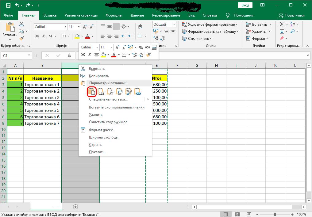Undo the last action
Image resolution: width=312 pixels, height=217 pixels.
pyautogui.click(x=17, y=6)
